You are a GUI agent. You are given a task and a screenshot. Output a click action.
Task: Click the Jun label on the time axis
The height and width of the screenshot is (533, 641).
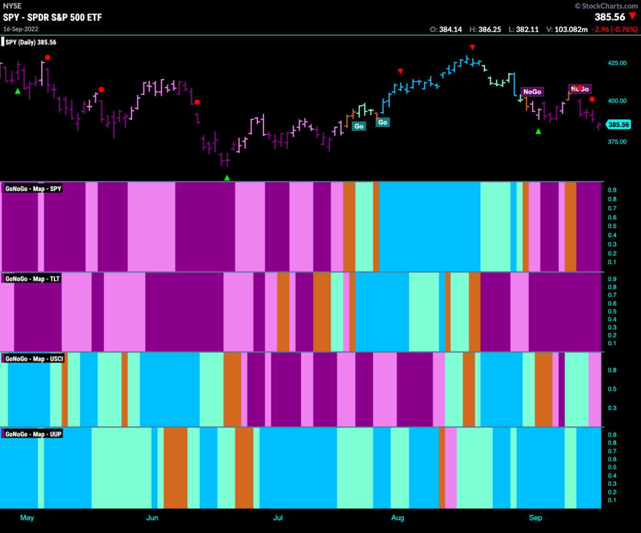(152, 518)
